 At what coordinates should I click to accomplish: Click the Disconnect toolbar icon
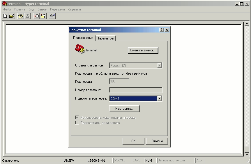pos(28,16)
